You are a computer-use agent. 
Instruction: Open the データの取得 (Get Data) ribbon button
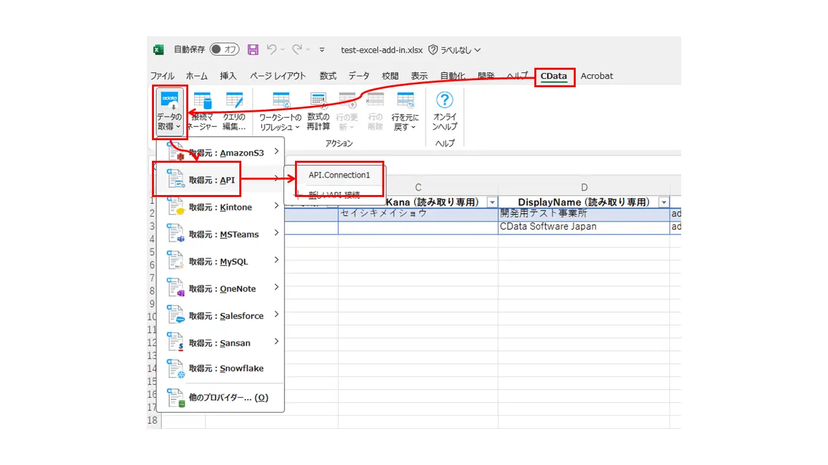click(x=170, y=112)
